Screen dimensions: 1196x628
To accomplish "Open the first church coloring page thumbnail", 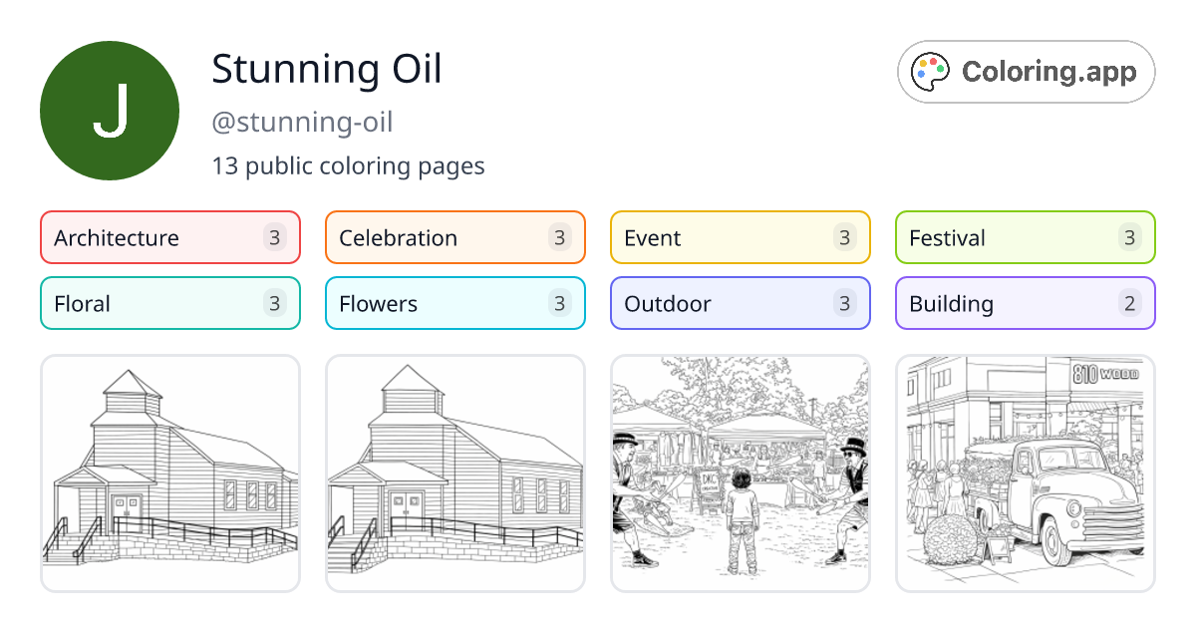I will click(x=170, y=473).
